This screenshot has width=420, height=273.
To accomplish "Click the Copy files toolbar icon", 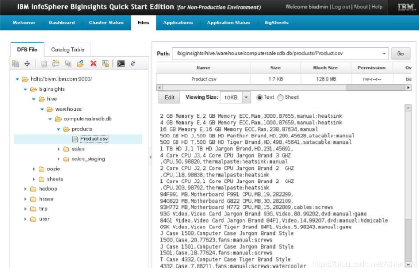I will tap(16, 64).
